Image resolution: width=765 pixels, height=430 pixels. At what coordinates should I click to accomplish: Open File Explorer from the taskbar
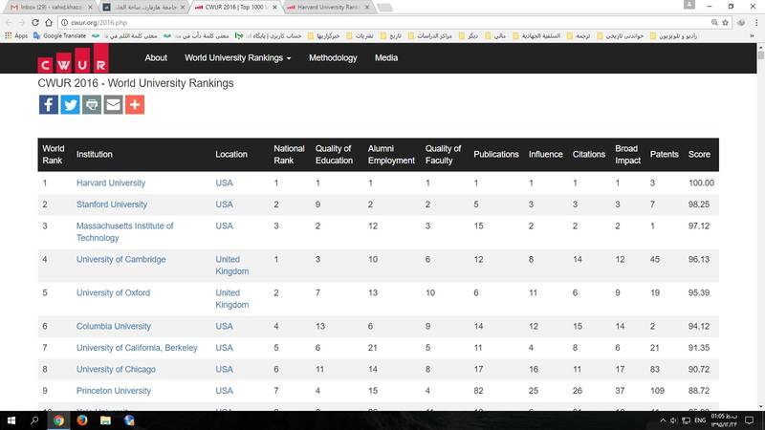tap(105, 420)
